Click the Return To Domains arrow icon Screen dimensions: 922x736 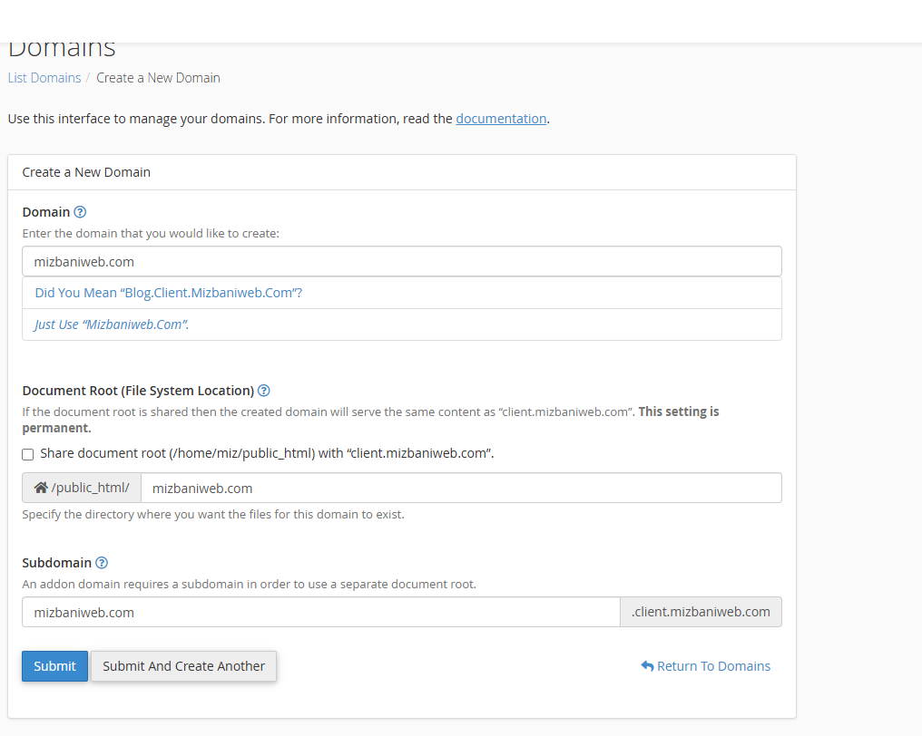pyautogui.click(x=647, y=666)
